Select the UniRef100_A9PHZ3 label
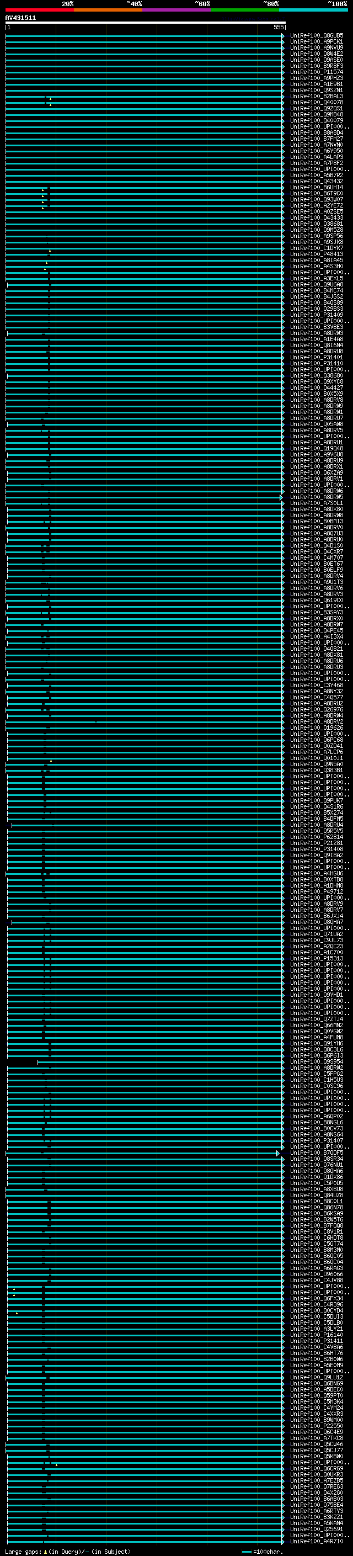 click(x=317, y=78)
